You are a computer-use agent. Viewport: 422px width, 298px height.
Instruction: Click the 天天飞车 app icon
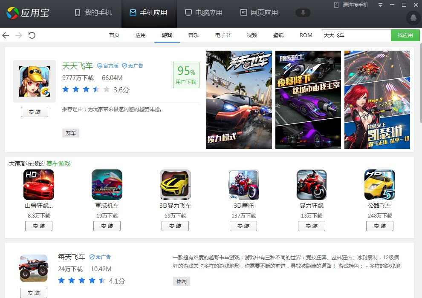point(35,81)
